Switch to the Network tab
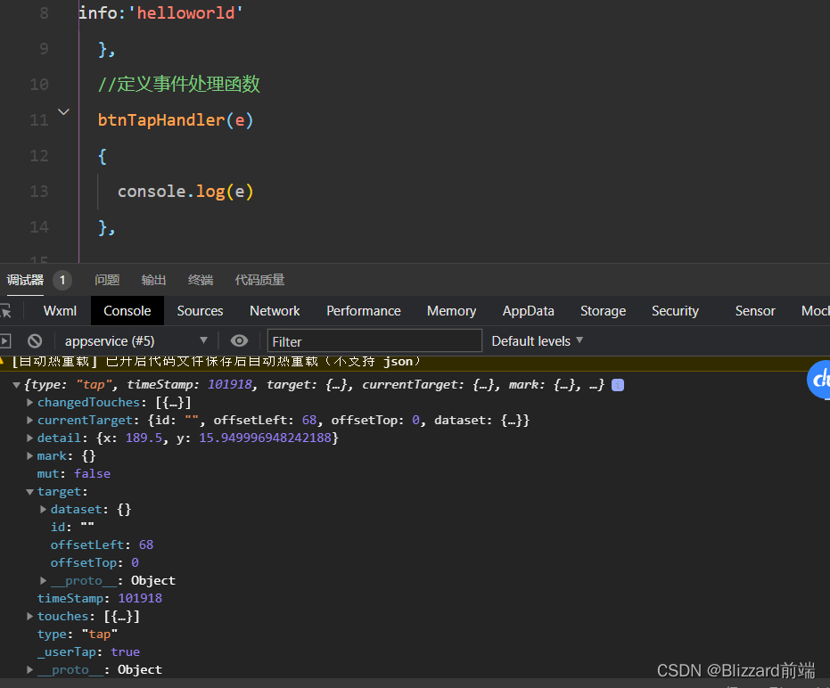 [275, 311]
